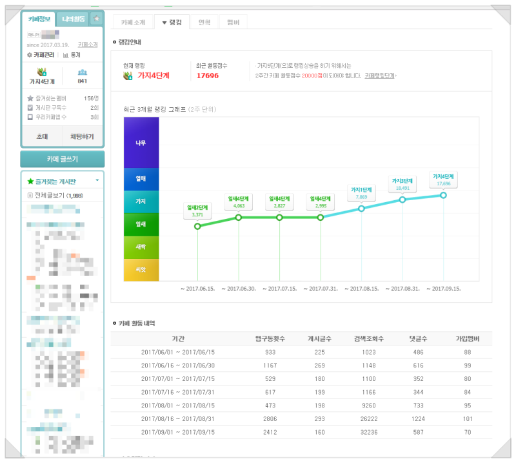
Task: Open the 카페 소개 tab
Action: tap(133, 22)
